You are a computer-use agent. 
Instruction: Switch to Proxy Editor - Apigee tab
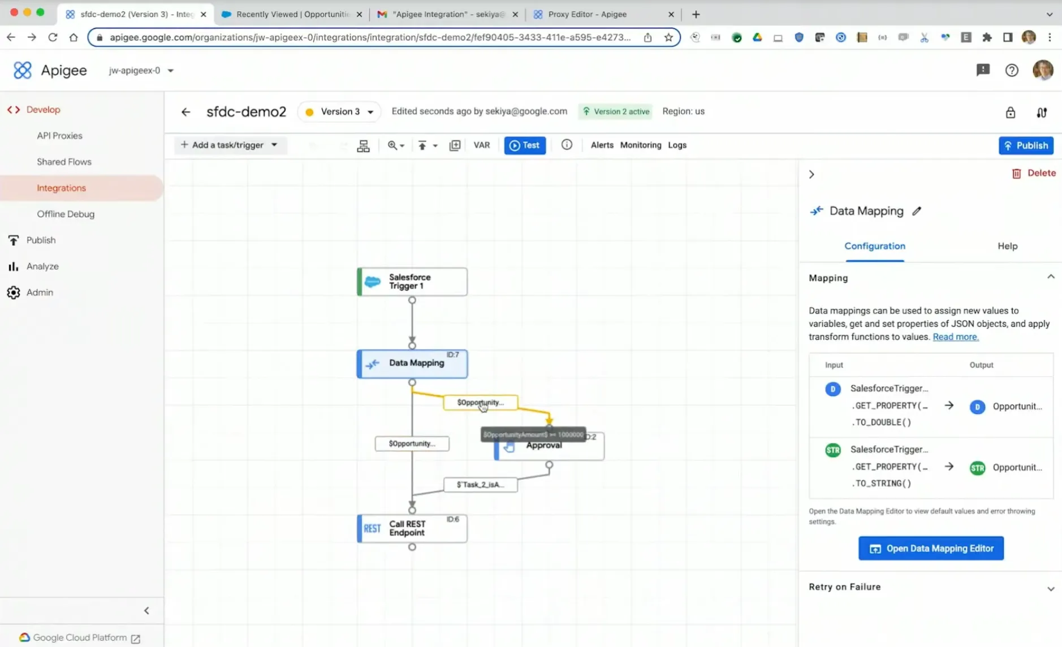tap(603, 14)
